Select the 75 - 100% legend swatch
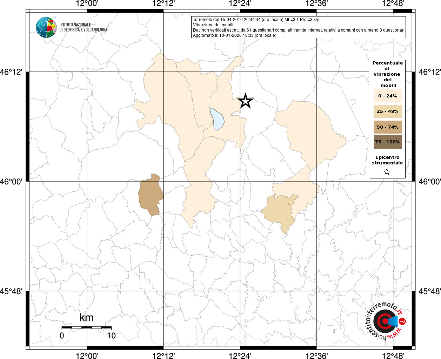This screenshot has width=441, height=359. [387, 142]
